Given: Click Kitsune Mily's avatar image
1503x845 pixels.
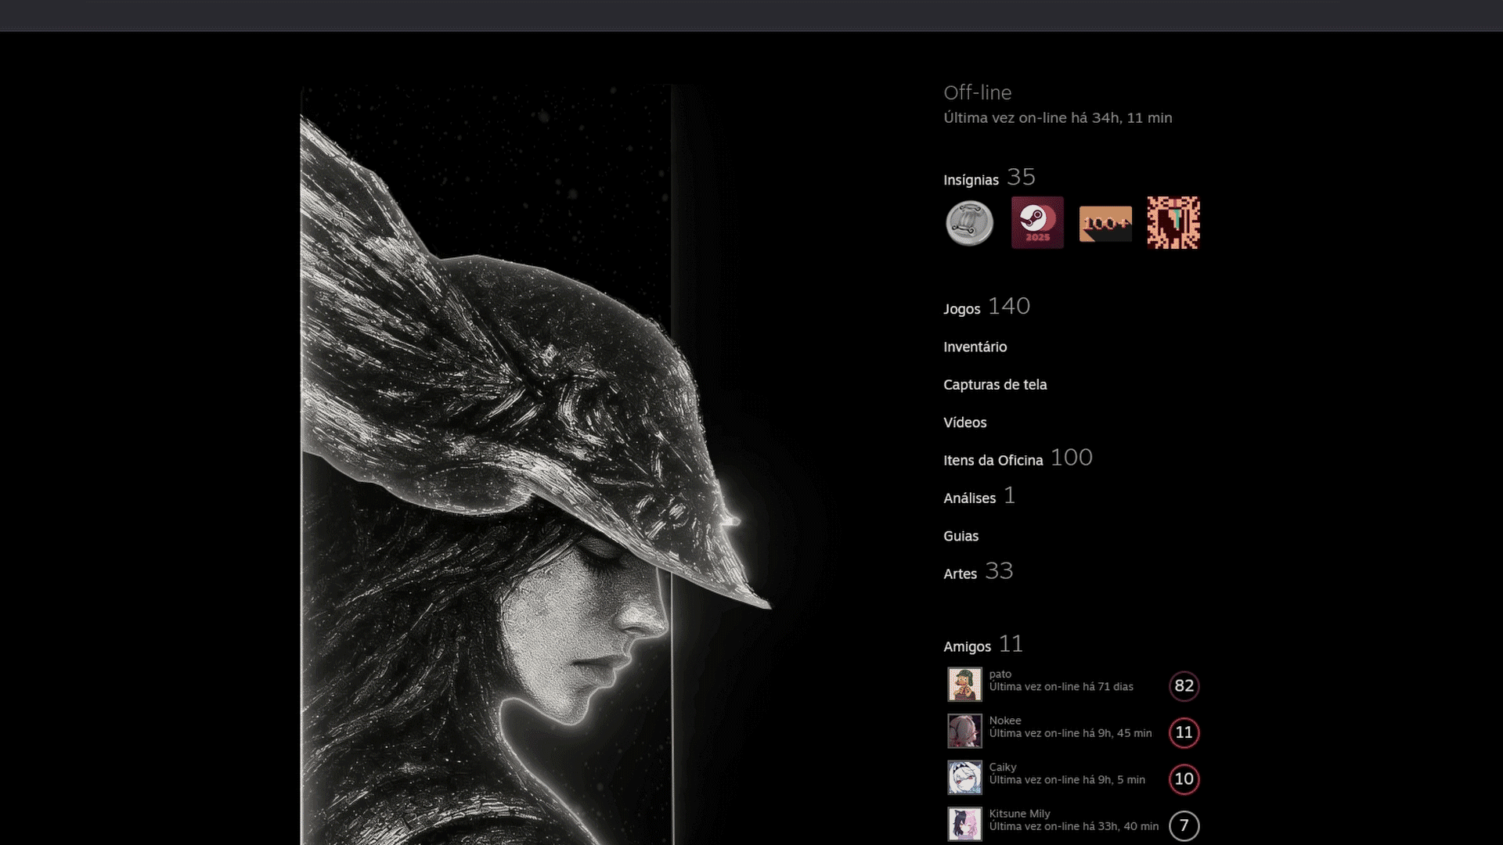Looking at the screenshot, I should [964, 824].
